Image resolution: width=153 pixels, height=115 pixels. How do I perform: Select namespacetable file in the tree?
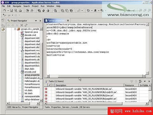pos(32,96)
